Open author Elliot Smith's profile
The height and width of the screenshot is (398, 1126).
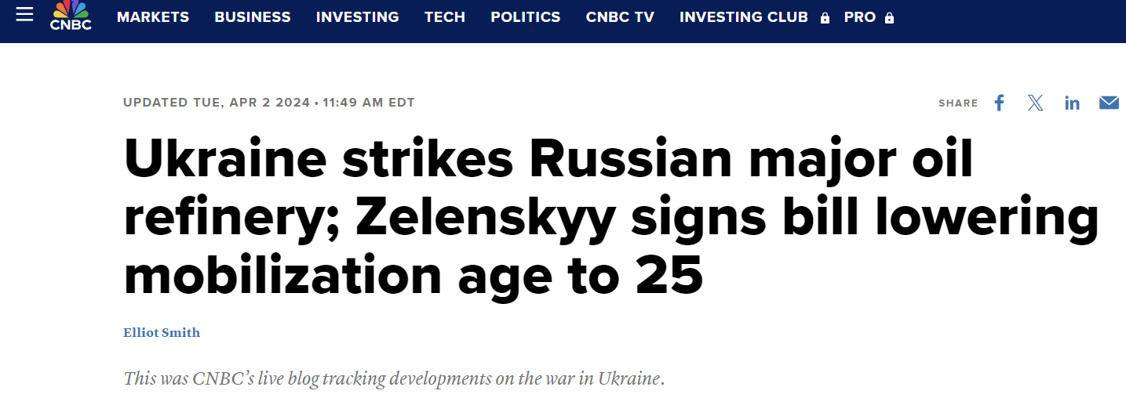[x=162, y=332]
